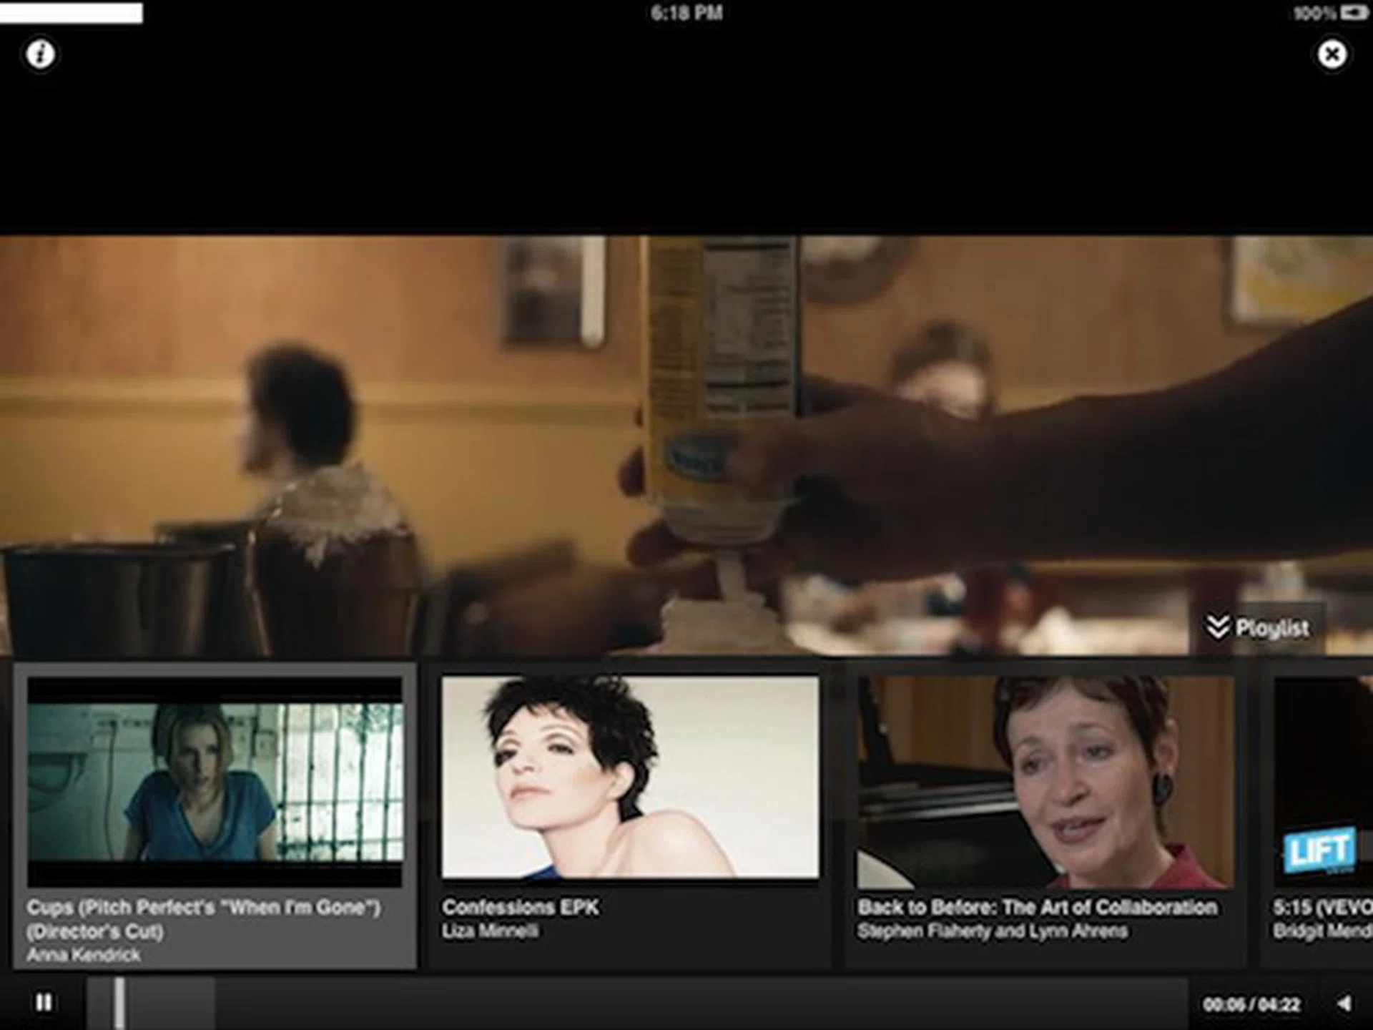Click the Confessions EPK title

pos(520,907)
